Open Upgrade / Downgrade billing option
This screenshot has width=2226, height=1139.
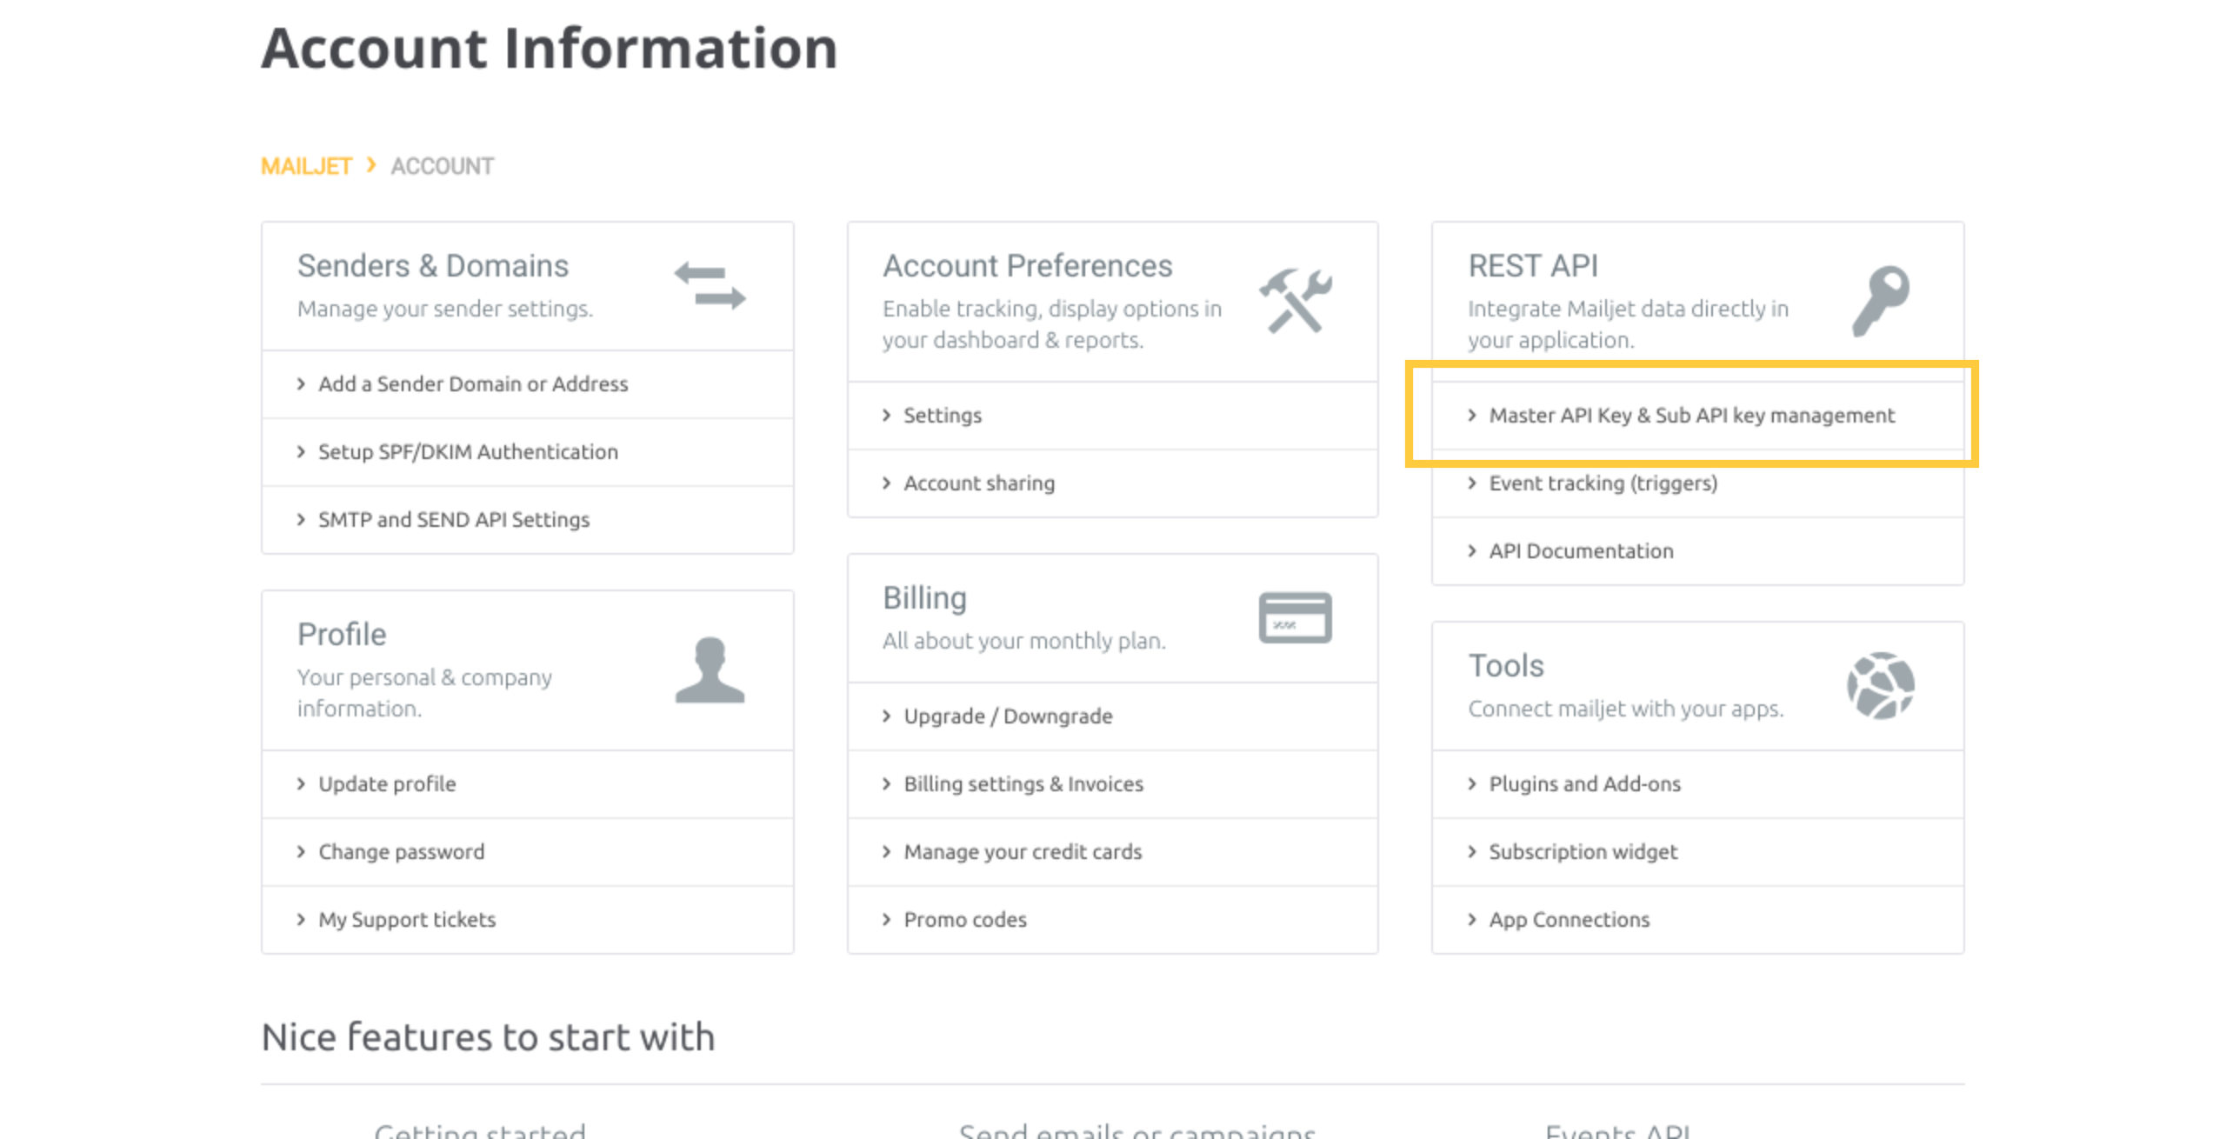1008,716
